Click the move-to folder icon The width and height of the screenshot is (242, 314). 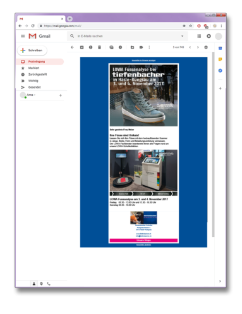pos(132,47)
